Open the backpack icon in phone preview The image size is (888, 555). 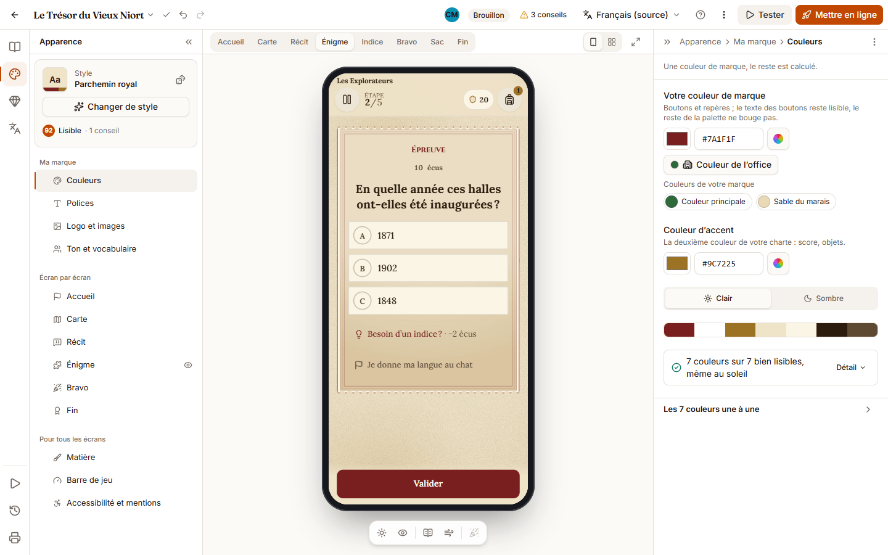pyautogui.click(x=509, y=99)
